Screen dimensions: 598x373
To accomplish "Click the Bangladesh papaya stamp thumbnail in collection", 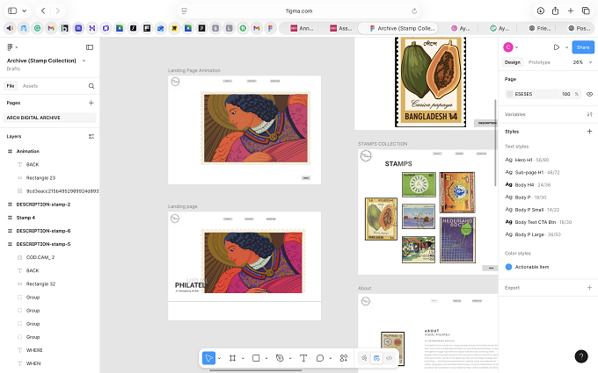I will coord(381,219).
